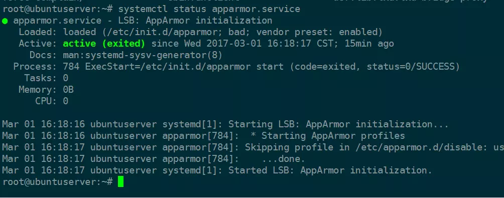Click the bottom 'root@ubuntuserver:~#' prompt
Screen dimensions: 504x198
(58, 182)
